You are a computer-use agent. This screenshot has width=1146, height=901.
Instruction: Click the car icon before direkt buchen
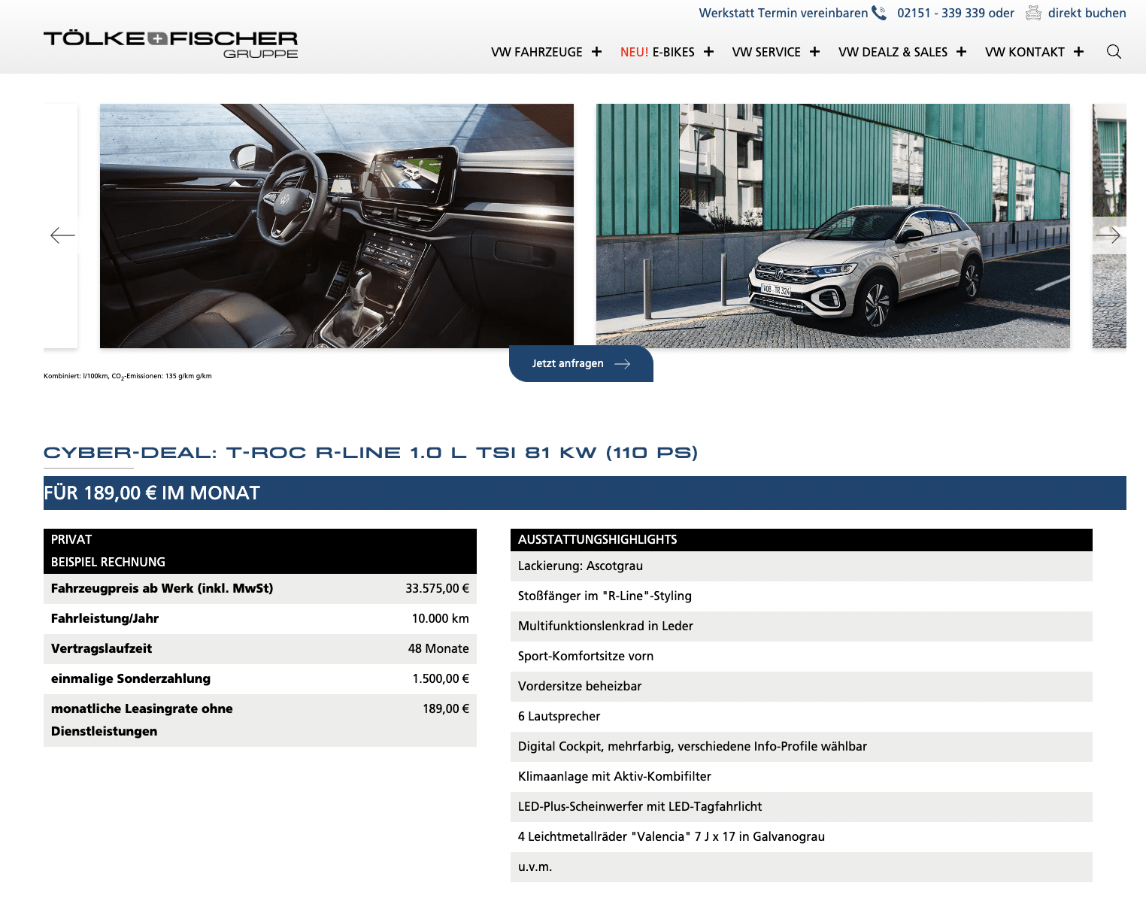(x=1034, y=13)
